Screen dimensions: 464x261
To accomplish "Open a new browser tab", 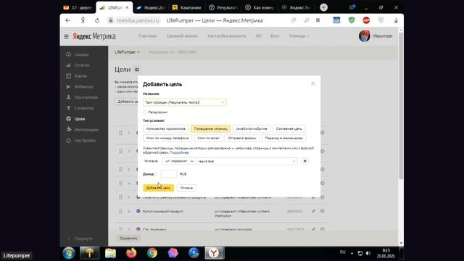I will pos(324,7).
